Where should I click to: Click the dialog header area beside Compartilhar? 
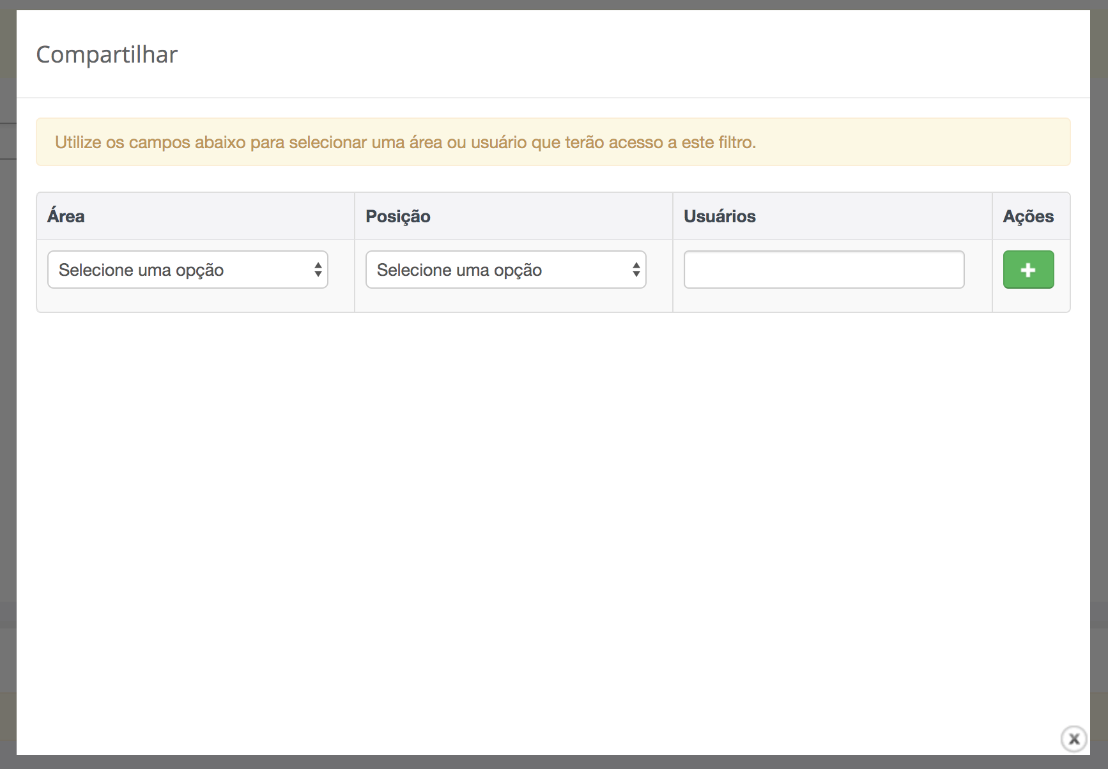575,55
